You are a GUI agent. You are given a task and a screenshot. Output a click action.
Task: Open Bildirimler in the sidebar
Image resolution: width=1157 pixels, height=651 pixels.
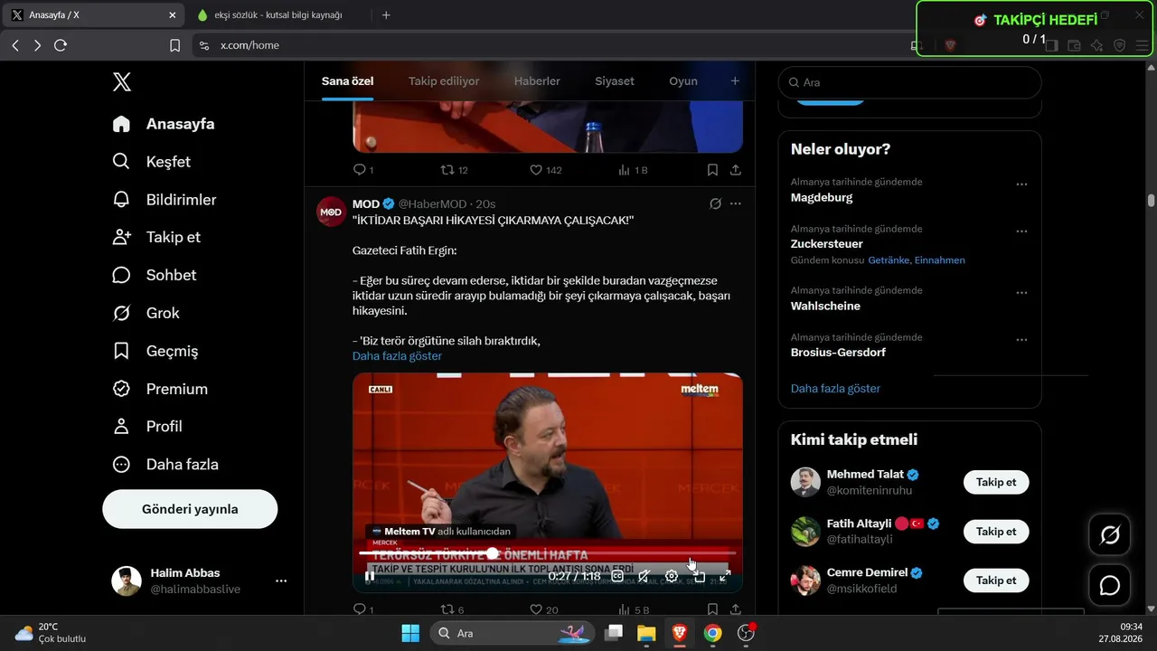(165, 200)
